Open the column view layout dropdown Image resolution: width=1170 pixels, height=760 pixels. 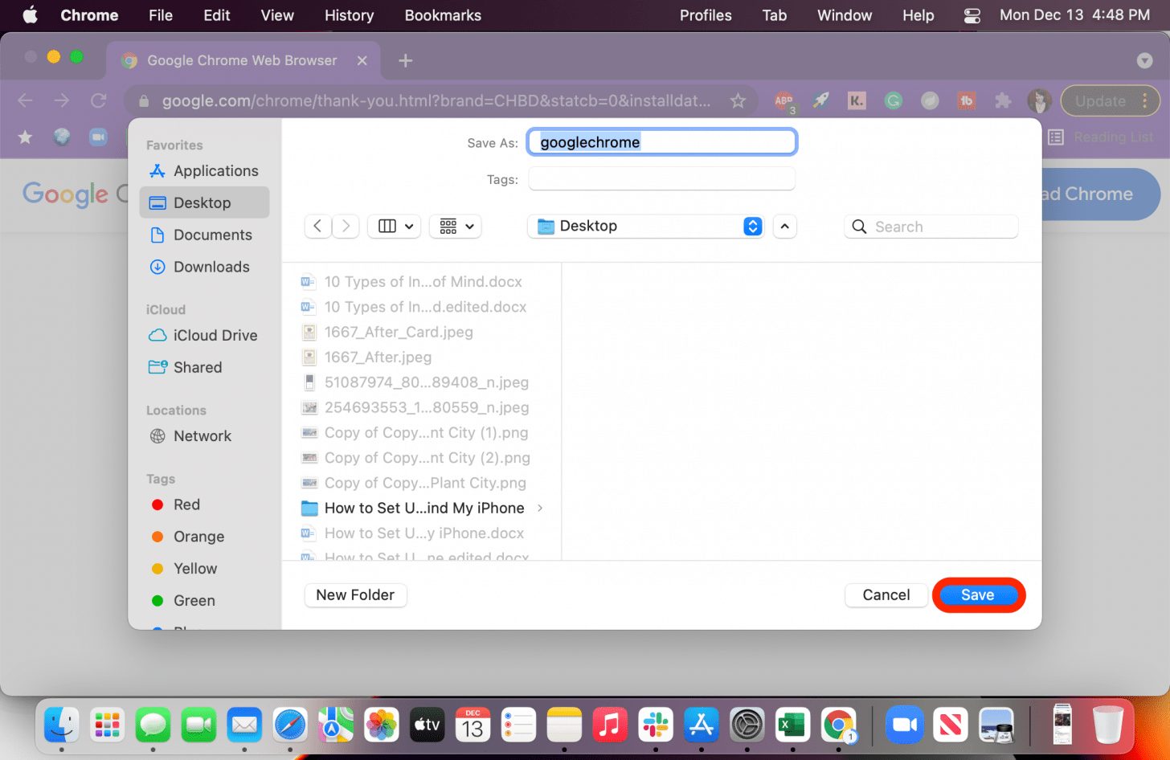click(x=394, y=226)
